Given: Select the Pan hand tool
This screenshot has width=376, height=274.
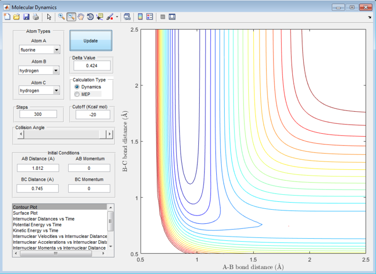Looking at the screenshot, I should [x=81, y=17].
